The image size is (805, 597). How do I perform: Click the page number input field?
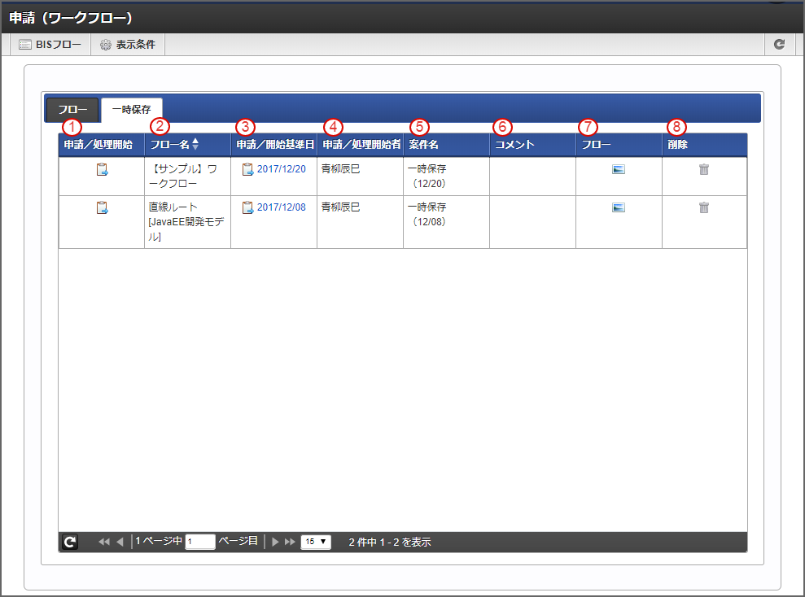[200, 542]
